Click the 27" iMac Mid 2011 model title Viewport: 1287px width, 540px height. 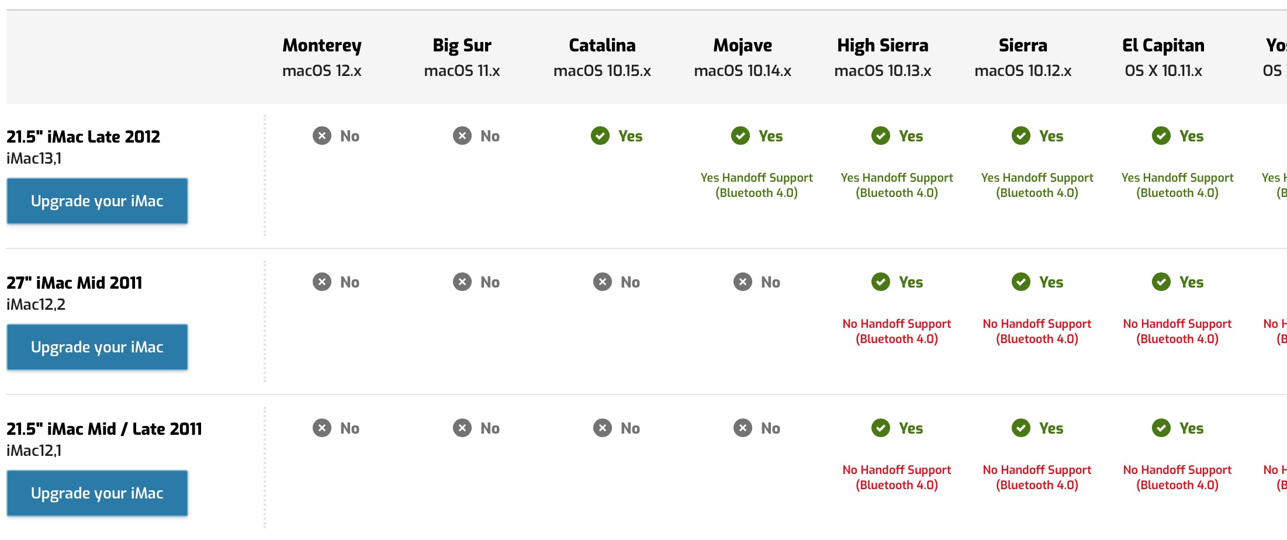(x=74, y=283)
